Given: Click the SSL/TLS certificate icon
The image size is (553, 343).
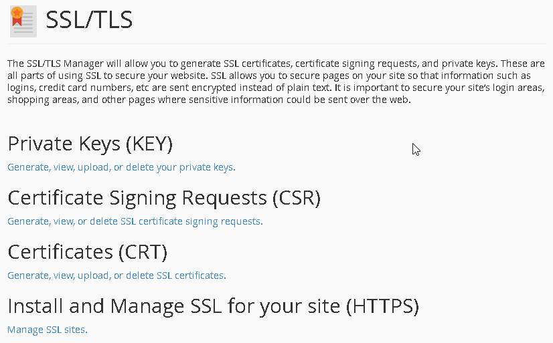Looking at the screenshot, I should [x=23, y=21].
